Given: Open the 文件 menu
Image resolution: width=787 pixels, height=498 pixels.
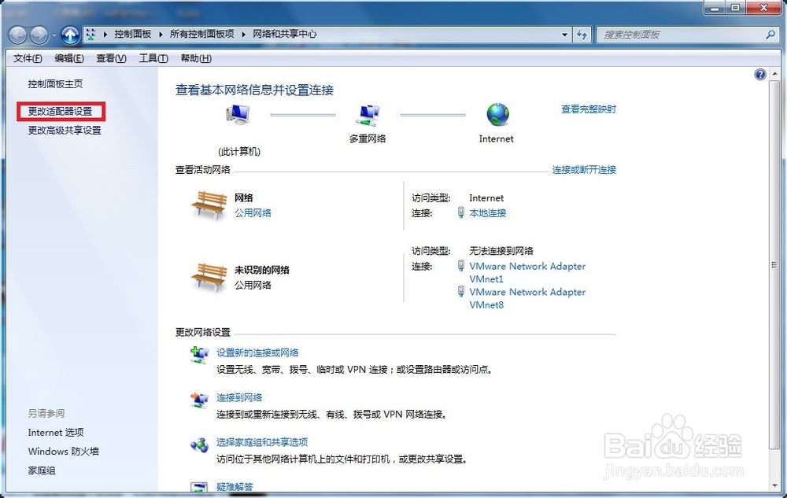Looking at the screenshot, I should coord(27,57).
